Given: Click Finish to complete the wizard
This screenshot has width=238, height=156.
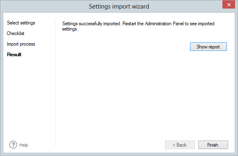Looking at the screenshot, I should click(x=213, y=145).
